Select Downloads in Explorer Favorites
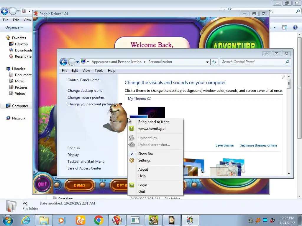Image resolution: width=302 pixels, height=226 pixels. click(24, 50)
